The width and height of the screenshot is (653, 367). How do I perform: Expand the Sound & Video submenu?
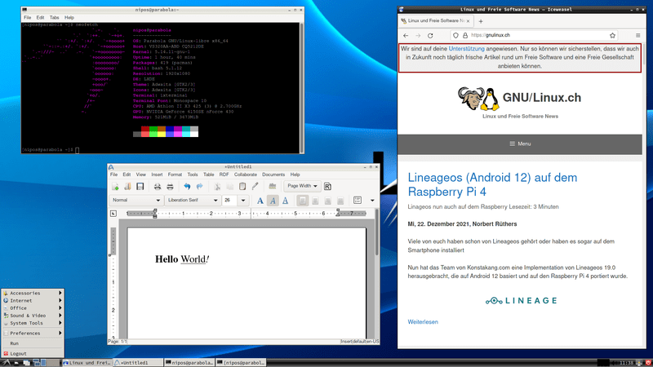[33, 316]
